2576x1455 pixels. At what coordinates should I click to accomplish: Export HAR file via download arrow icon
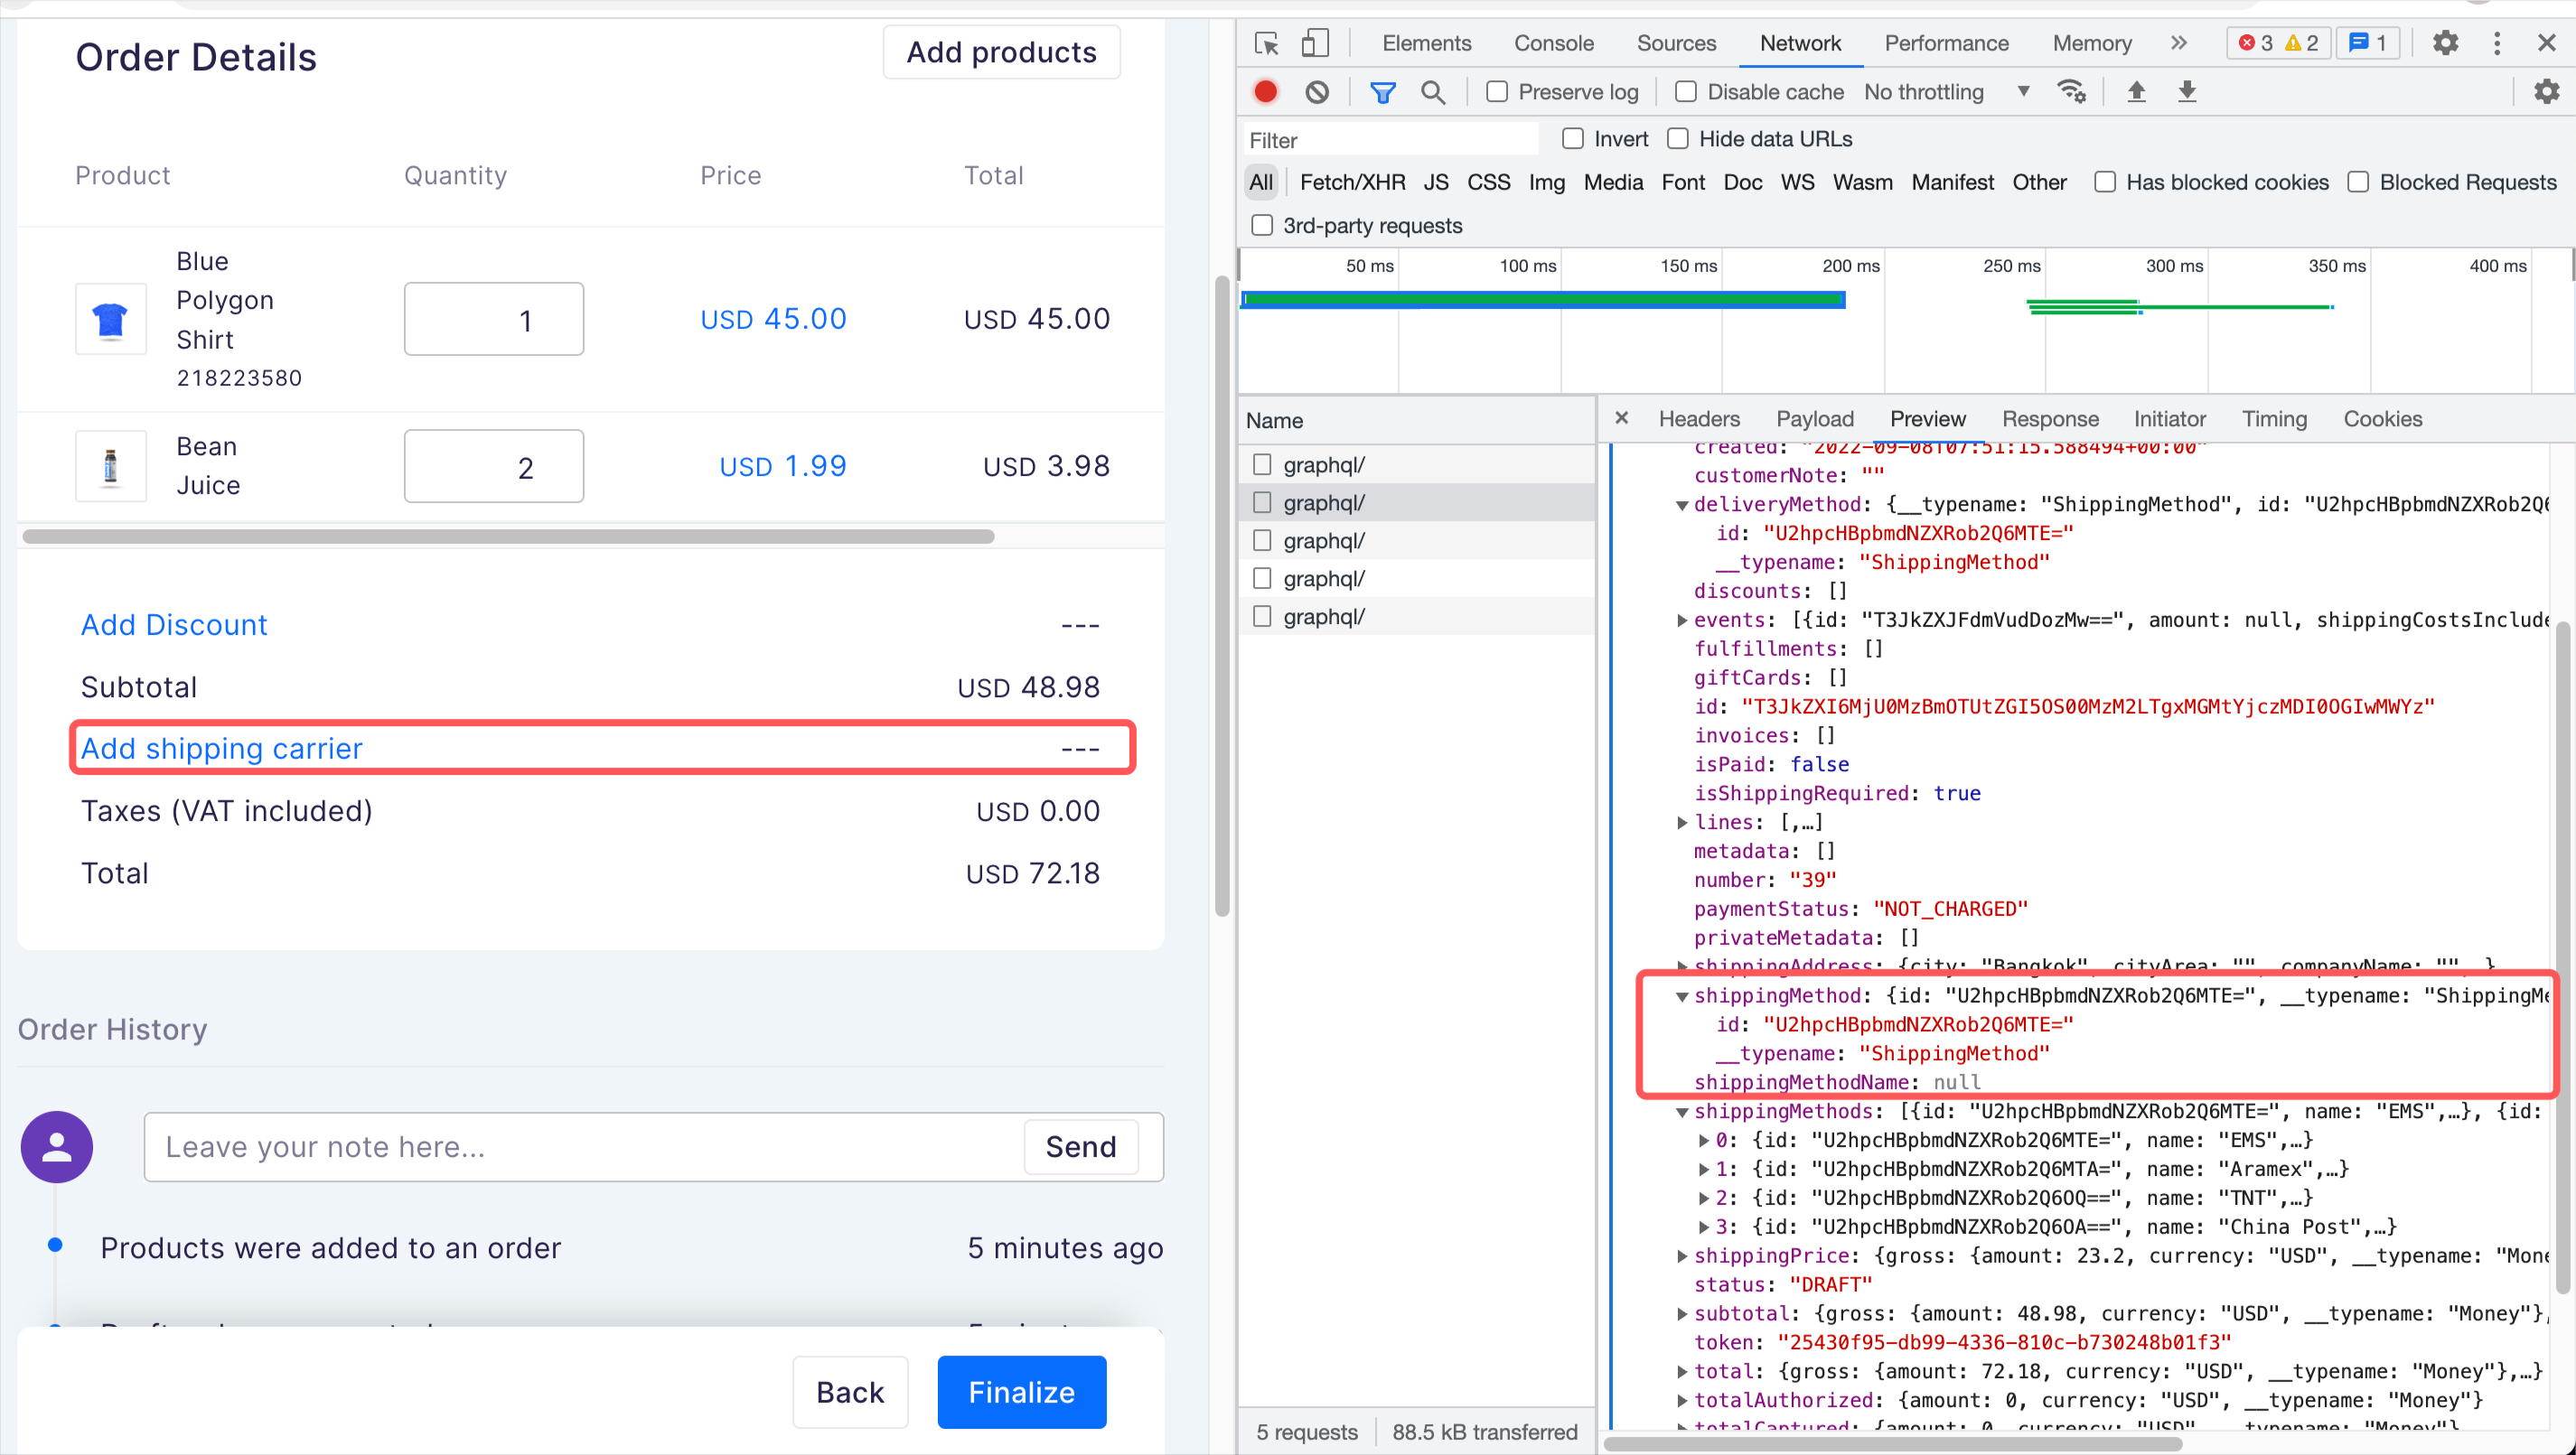point(2188,91)
